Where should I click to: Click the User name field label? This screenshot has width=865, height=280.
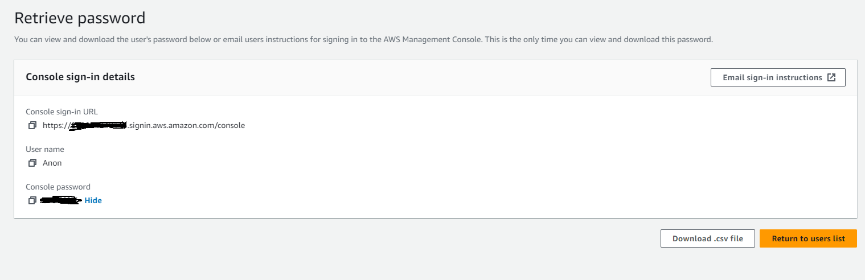tap(45, 149)
